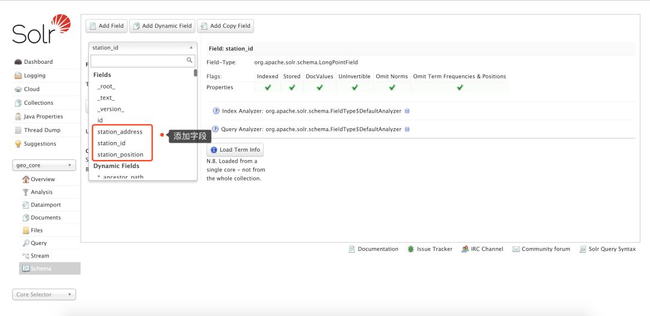Viewport: 650px width, 316px height.
Task: Click the field list scrollbar thumb
Action: coord(195,73)
